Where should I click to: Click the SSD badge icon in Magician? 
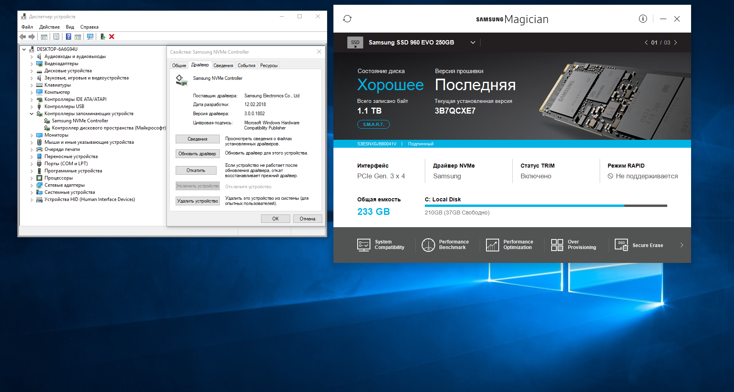tap(355, 42)
